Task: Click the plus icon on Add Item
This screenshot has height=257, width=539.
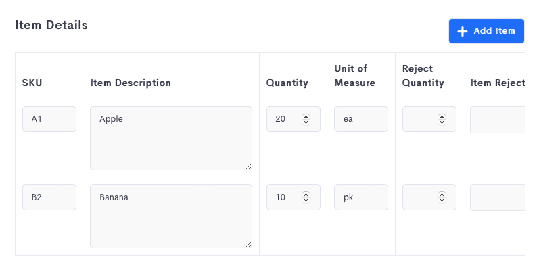Action: [463, 31]
